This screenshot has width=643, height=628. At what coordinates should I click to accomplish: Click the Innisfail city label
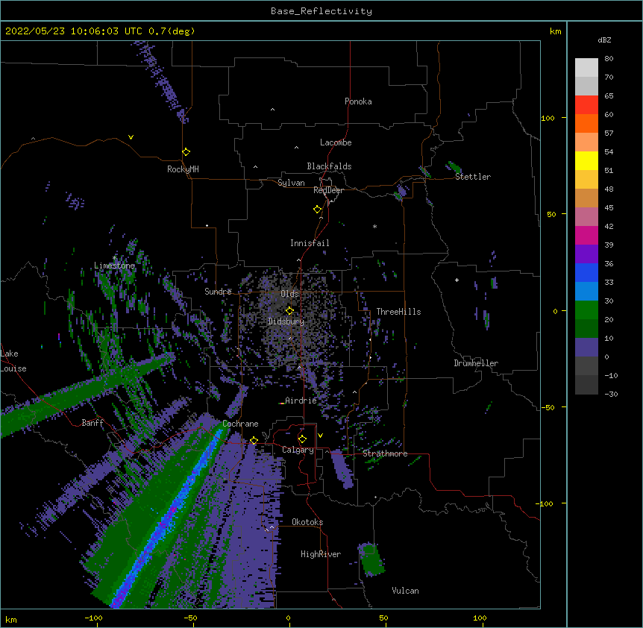pos(310,243)
